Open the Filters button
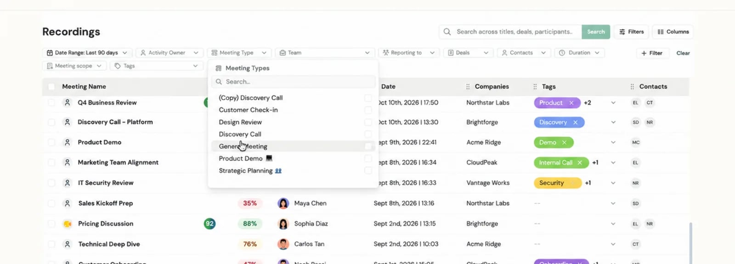This screenshot has width=735, height=264. point(631,32)
